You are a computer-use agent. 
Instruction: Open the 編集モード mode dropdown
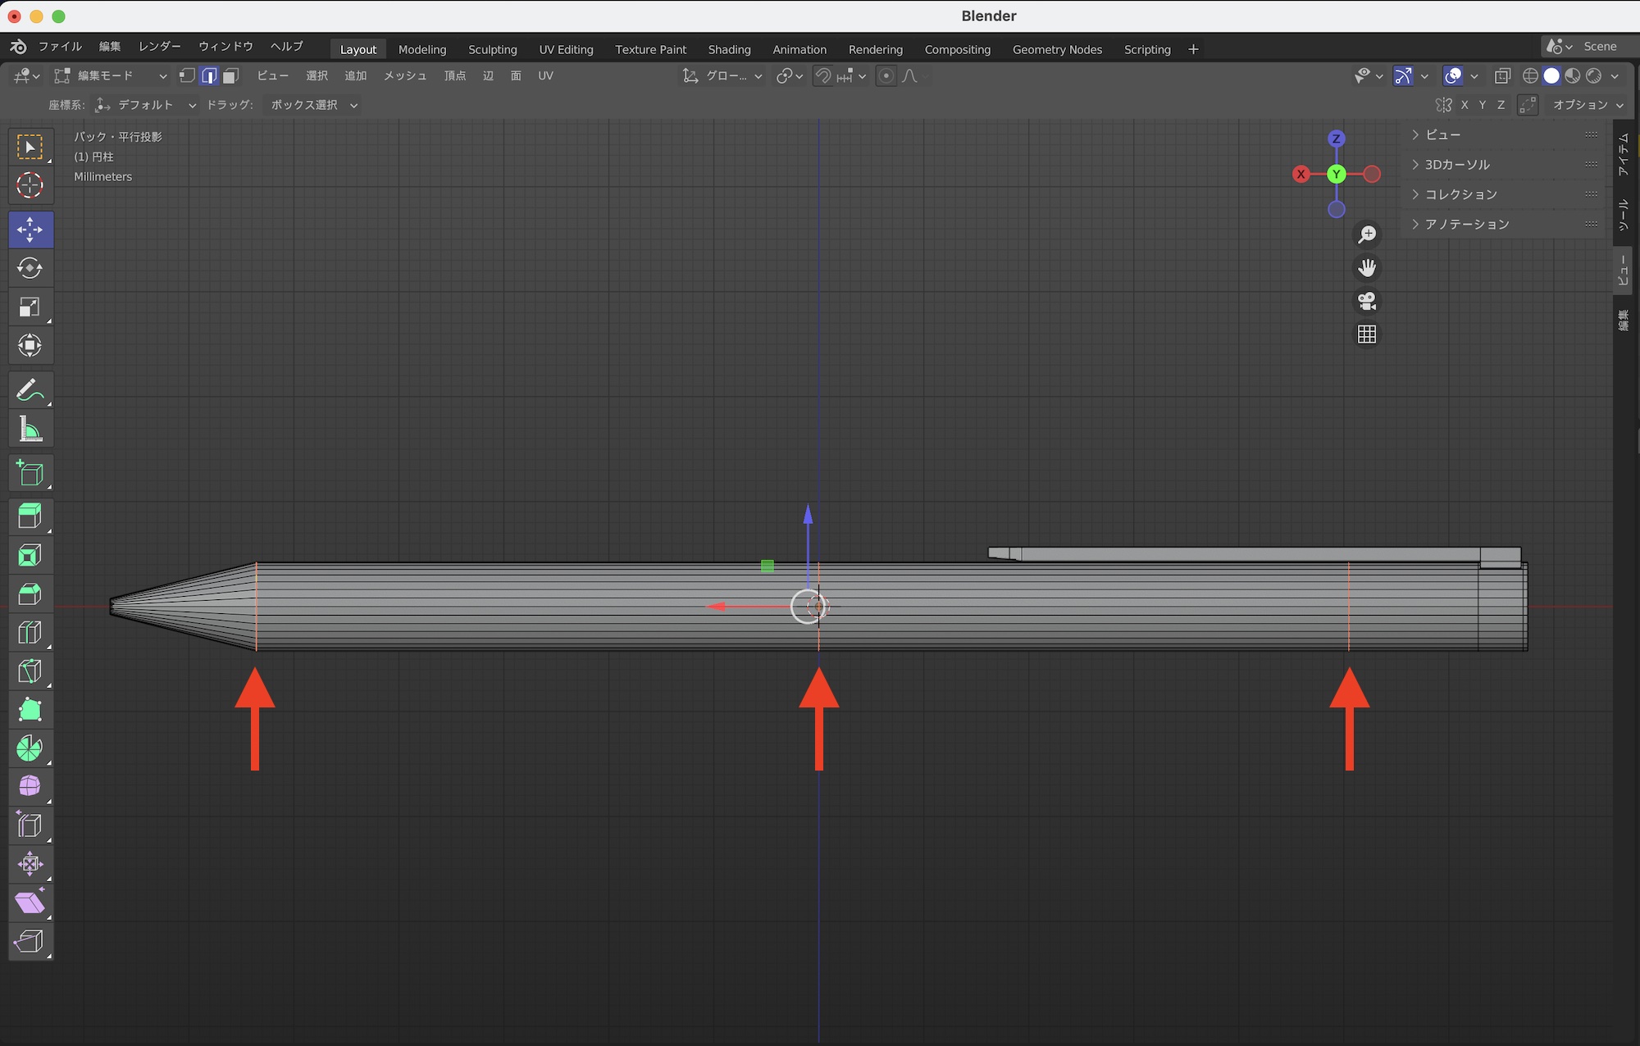tap(111, 76)
